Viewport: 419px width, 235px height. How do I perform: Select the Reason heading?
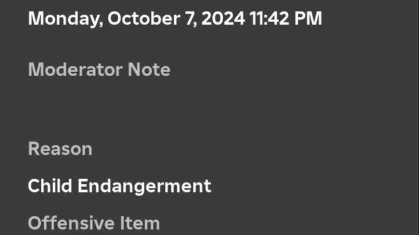pos(60,149)
